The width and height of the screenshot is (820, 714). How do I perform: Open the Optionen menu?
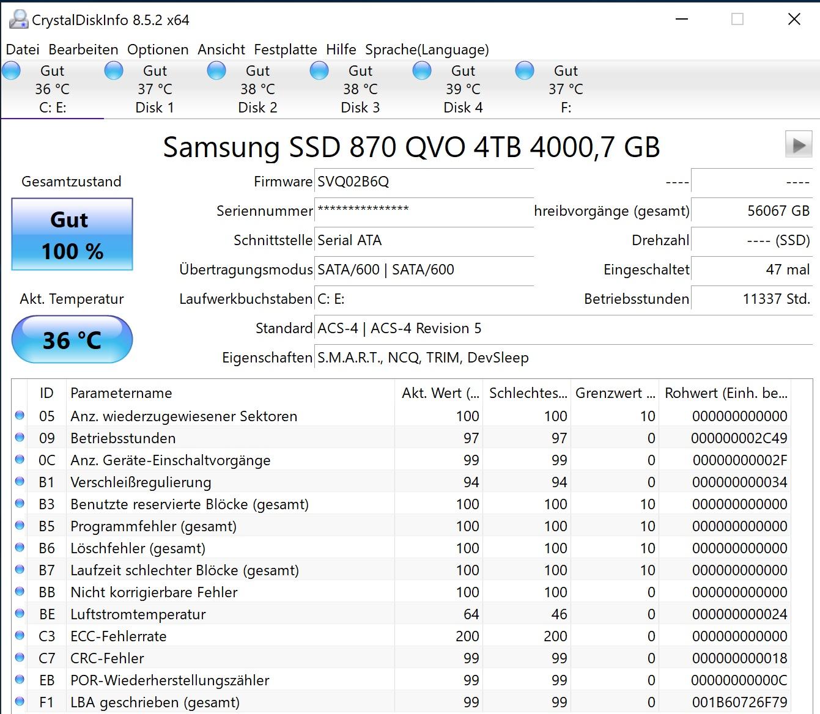pos(158,50)
